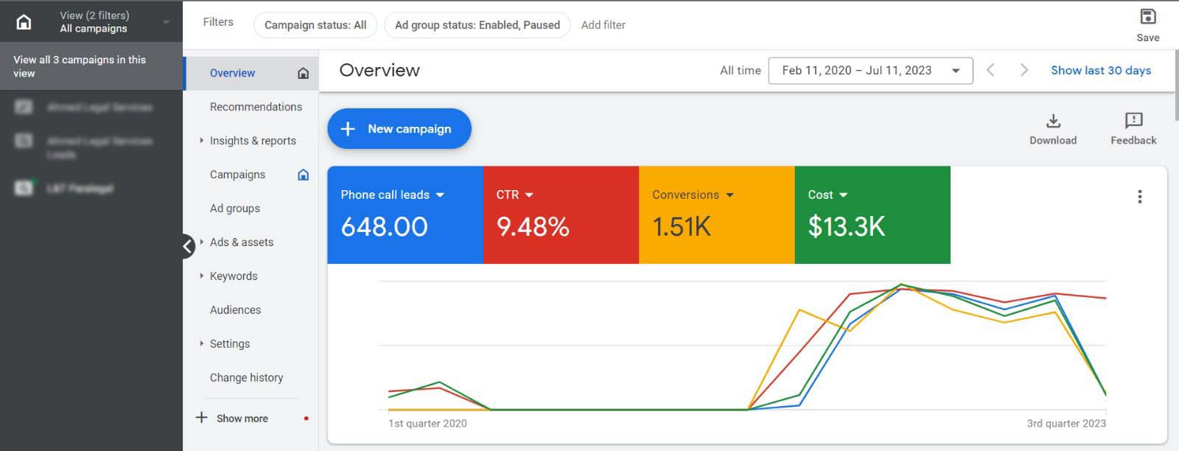Open Phone call leads metric dropdown
The width and height of the screenshot is (1179, 451).
tap(440, 195)
